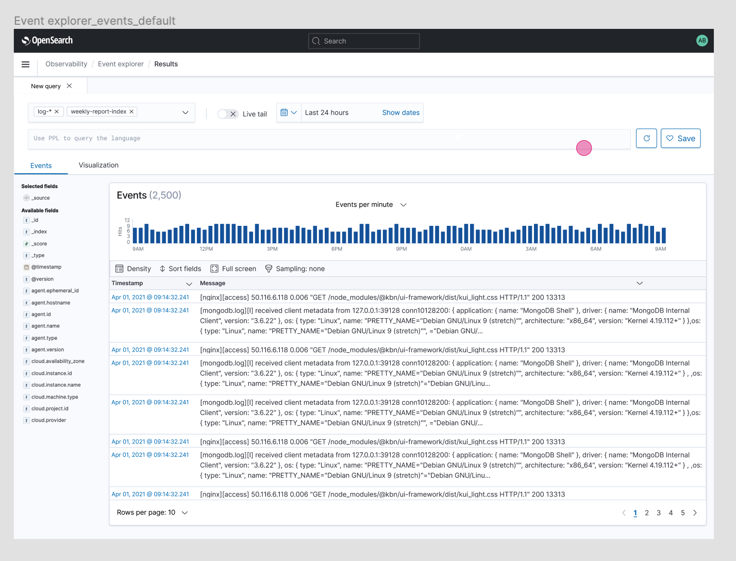Expand the index selector dropdown
Image resolution: width=736 pixels, height=561 pixels.
(186, 112)
